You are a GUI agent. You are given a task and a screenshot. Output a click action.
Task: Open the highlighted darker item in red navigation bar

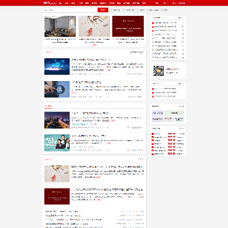(136, 3)
